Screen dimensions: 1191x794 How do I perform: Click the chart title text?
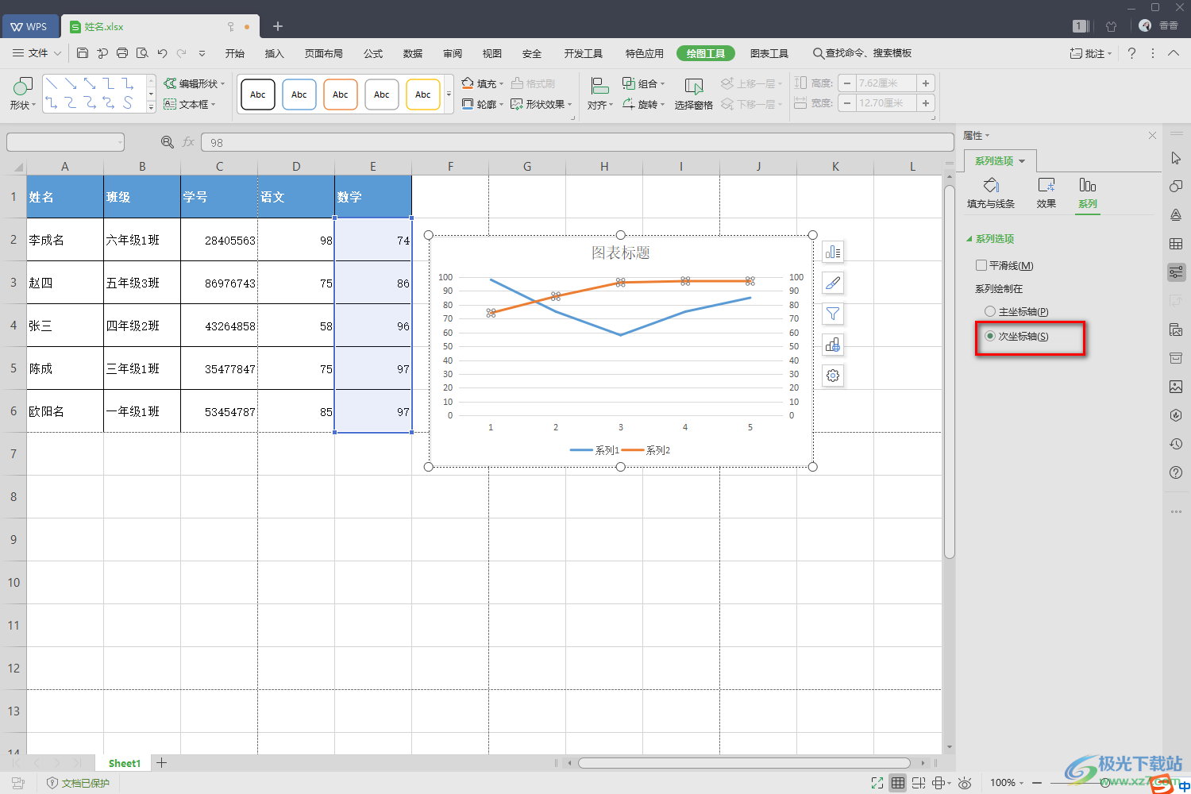[x=621, y=252]
